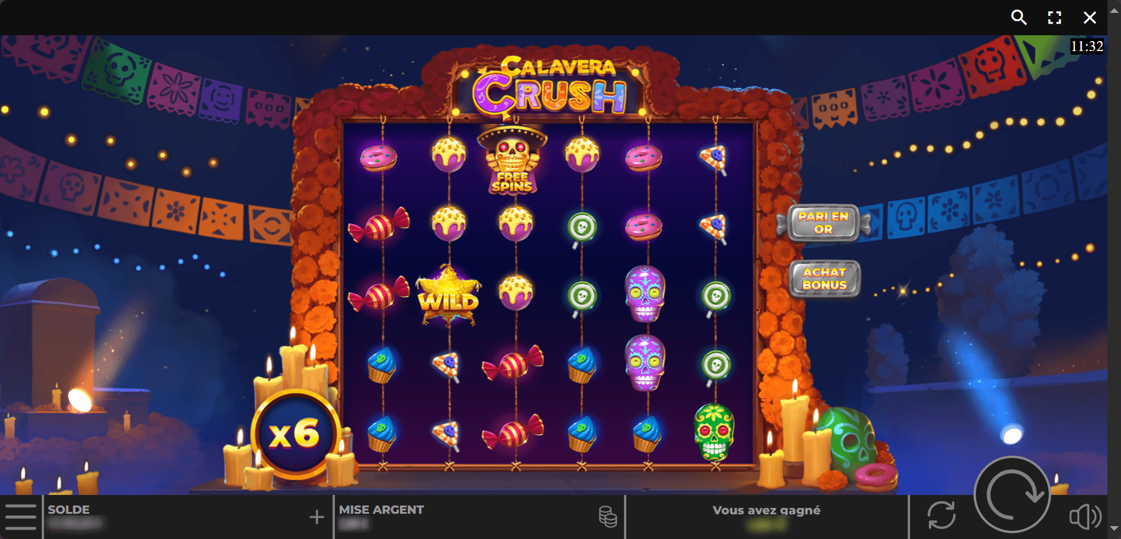Image resolution: width=1121 pixels, height=539 pixels.
Task: Close the game with X icon
Action: 1090,18
